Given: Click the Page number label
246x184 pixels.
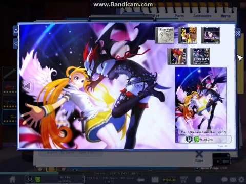Looking at the screenshot, I should (x=222, y=146).
